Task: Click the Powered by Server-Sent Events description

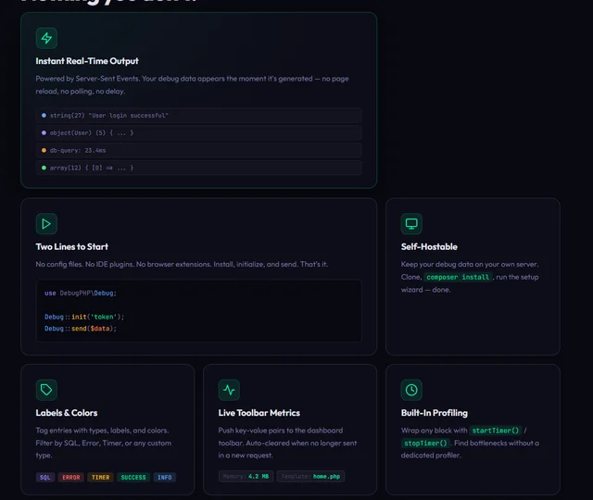Action: (x=192, y=84)
